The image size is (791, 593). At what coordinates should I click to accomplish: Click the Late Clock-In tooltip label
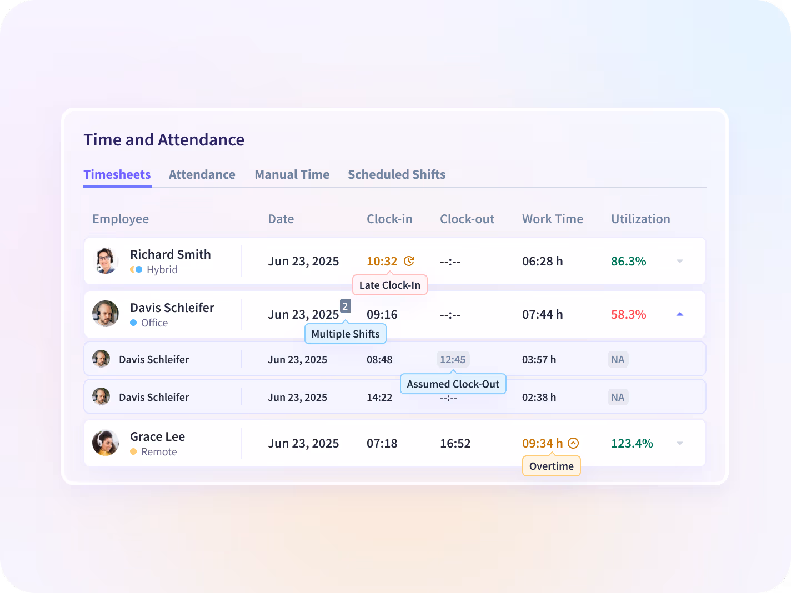coord(390,285)
